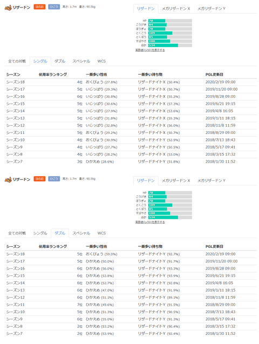Click the ひかえめ (28.6%) cell

tap(100, 161)
